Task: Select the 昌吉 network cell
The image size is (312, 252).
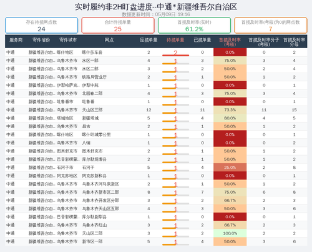Action: tap(86, 126)
